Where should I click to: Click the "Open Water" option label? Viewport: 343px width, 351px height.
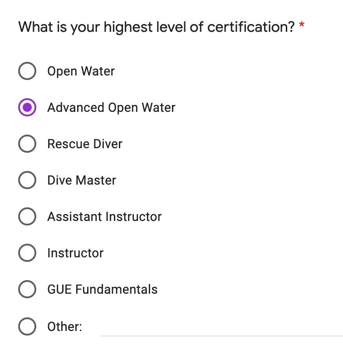click(x=81, y=71)
